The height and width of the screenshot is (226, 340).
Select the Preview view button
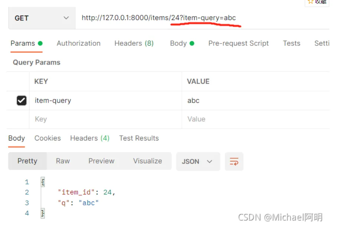101,161
